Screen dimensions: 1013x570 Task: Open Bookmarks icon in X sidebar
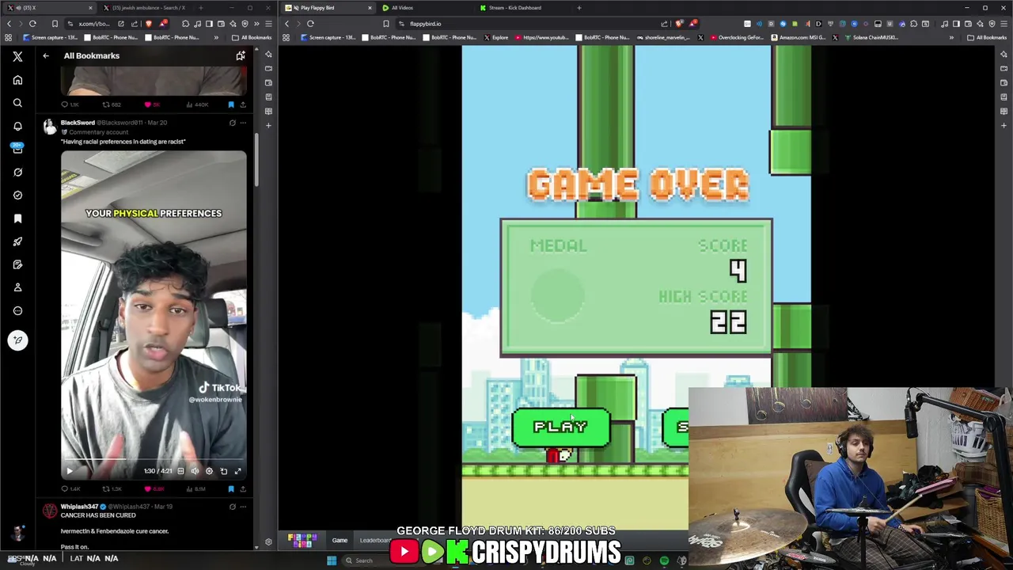pyautogui.click(x=17, y=218)
